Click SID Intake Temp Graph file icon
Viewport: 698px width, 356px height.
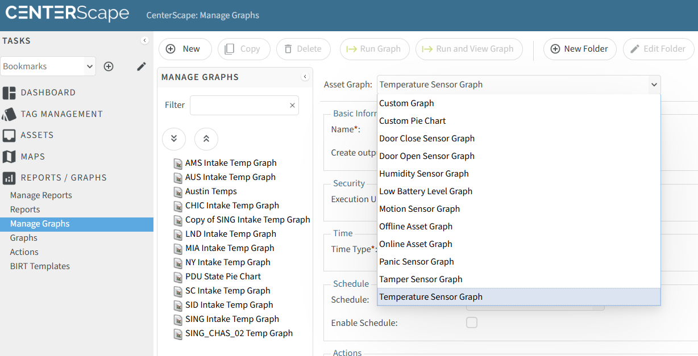click(x=178, y=305)
